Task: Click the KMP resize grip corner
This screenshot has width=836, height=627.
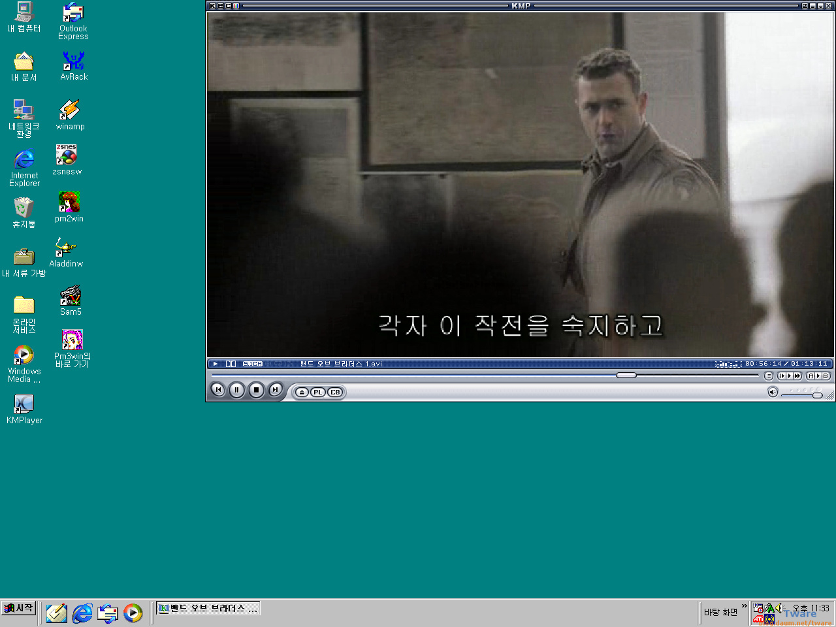Action: pyautogui.click(x=830, y=395)
